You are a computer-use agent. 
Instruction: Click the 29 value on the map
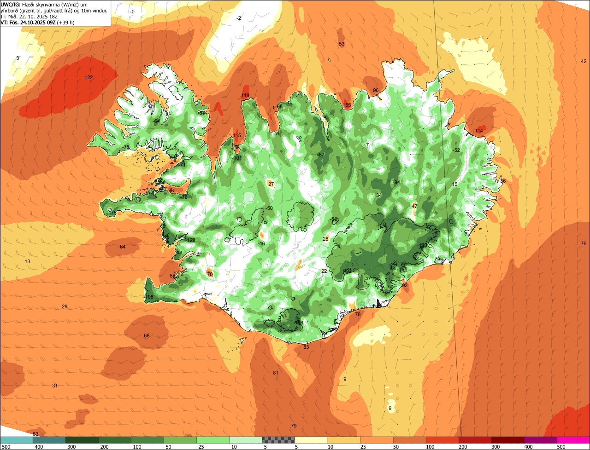click(x=65, y=307)
